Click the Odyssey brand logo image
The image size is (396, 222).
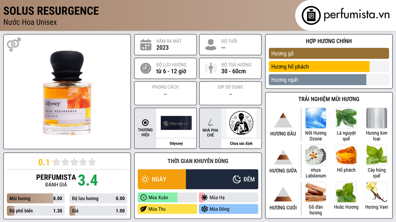click(176, 123)
